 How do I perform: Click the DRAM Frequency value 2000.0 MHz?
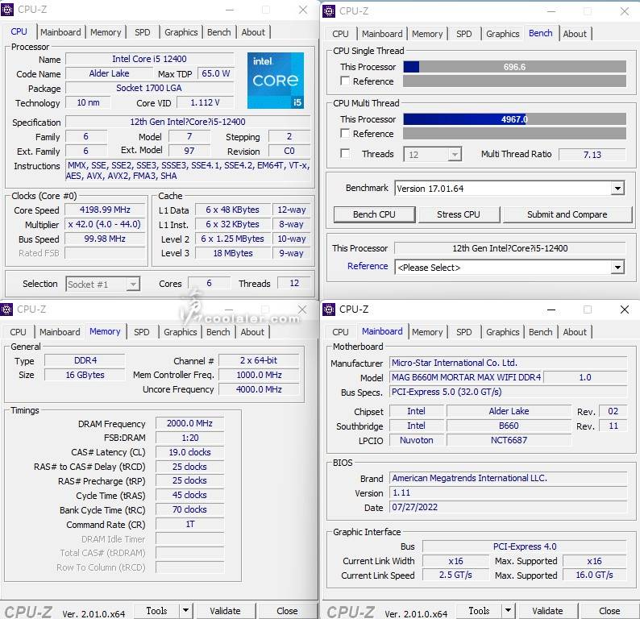pyautogui.click(x=189, y=423)
